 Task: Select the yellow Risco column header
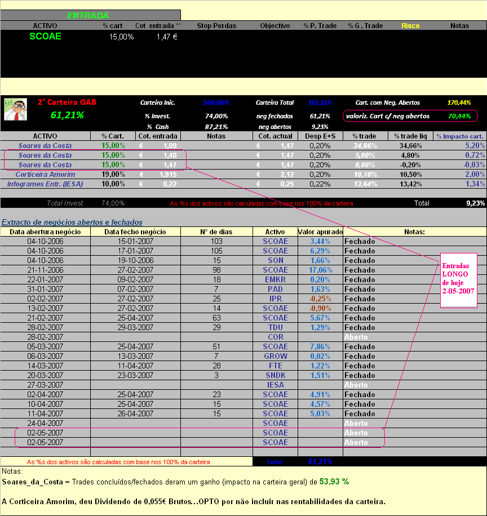[x=410, y=26]
